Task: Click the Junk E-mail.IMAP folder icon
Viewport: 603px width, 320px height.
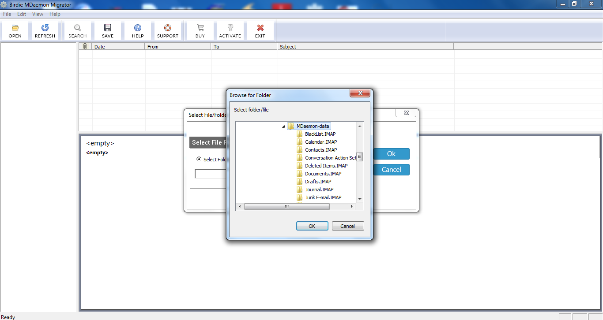Action: click(300, 197)
